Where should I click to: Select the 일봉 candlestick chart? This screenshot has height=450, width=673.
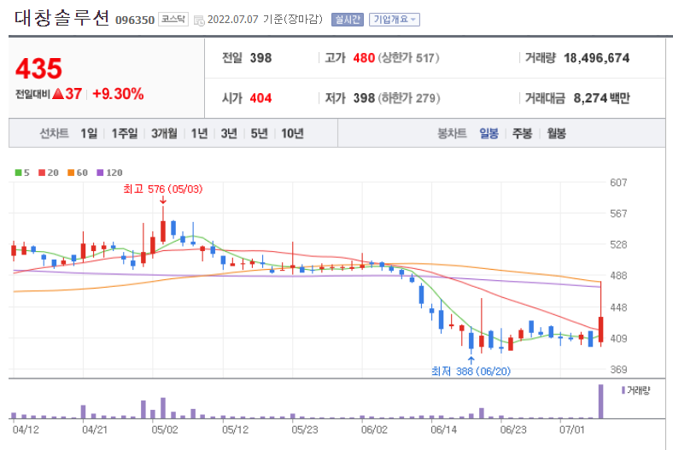click(489, 133)
